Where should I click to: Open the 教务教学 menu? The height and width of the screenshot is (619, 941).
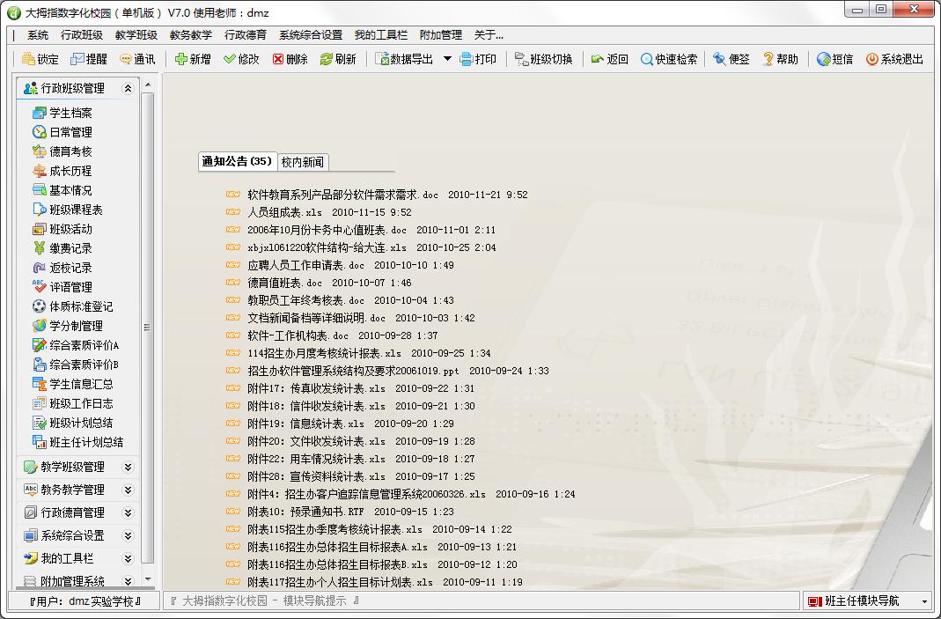pos(191,35)
